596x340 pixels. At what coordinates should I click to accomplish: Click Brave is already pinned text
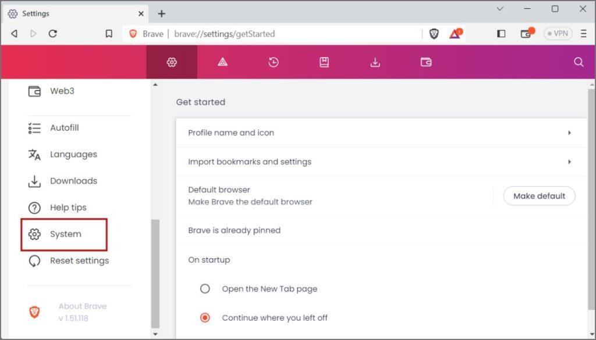(x=234, y=230)
